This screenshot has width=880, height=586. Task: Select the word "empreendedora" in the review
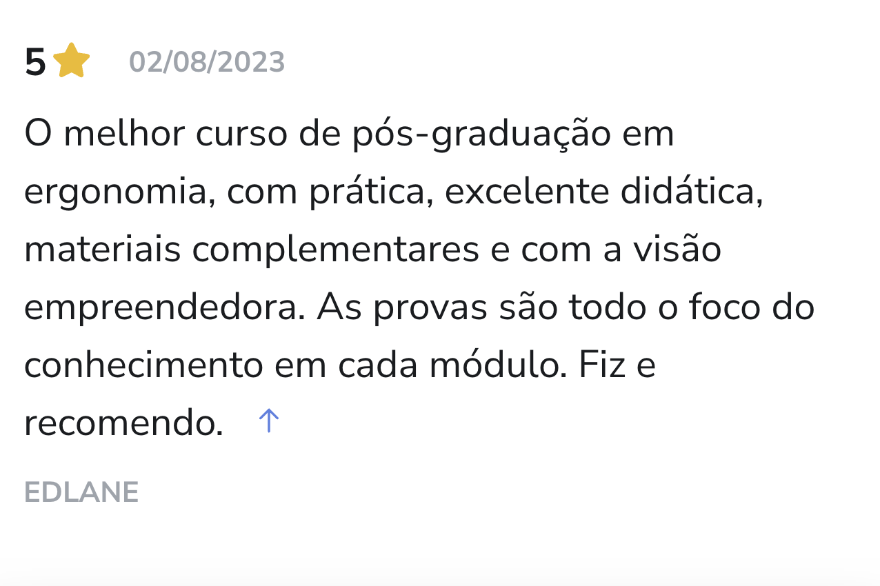tap(164, 308)
